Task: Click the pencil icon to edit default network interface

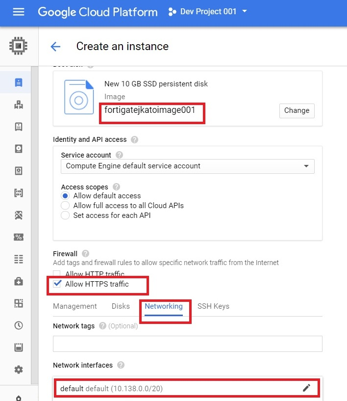Action: coord(306,388)
